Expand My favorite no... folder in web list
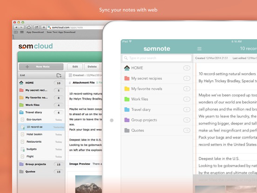The height and width of the screenshot is (193, 257). pos(21,97)
